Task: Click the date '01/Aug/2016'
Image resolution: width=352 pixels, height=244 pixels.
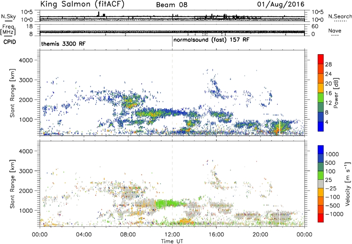Action: (281, 4)
